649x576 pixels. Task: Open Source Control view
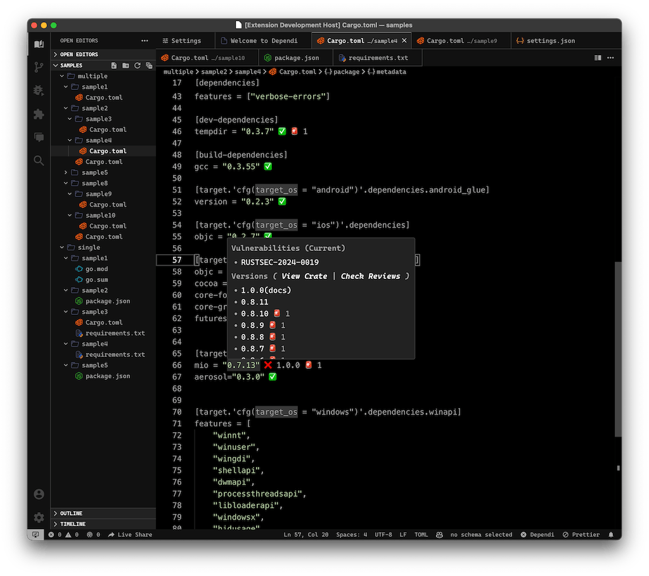tap(39, 67)
